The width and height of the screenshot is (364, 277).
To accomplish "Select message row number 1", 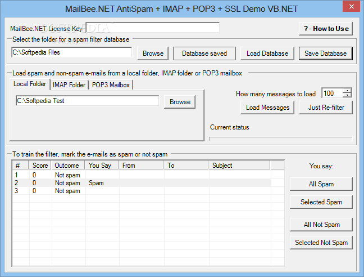I will (x=142, y=175).
